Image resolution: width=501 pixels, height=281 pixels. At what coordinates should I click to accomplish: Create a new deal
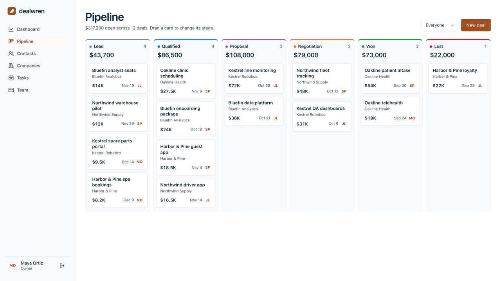pos(476,25)
